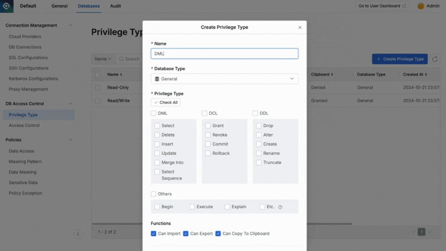The height and width of the screenshot is (251, 446).
Task: Open Data Masking in sidebar
Action: point(22,172)
